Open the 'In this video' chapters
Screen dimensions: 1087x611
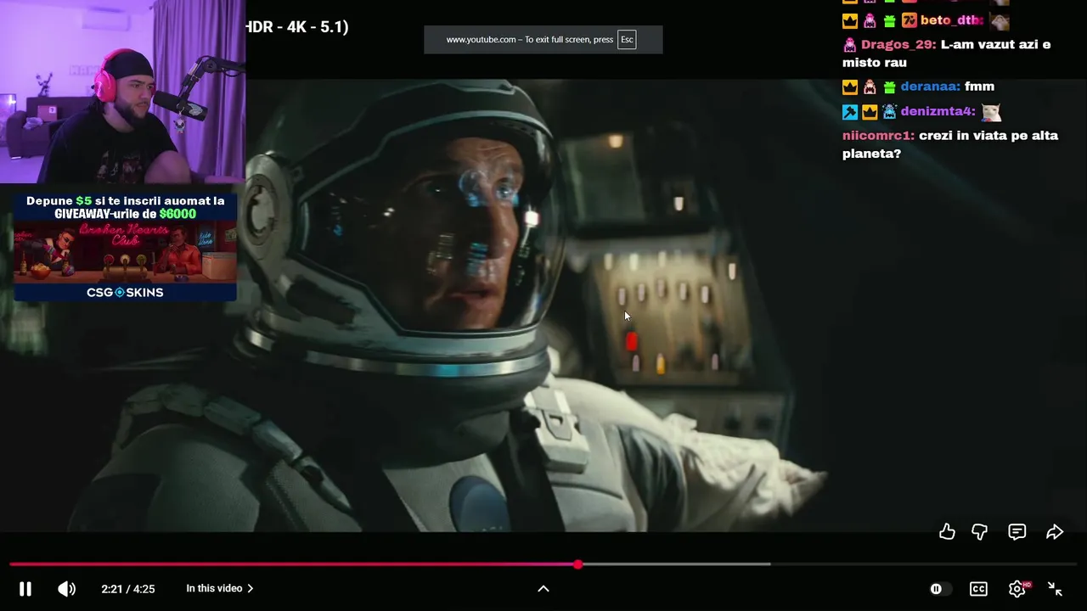(220, 588)
